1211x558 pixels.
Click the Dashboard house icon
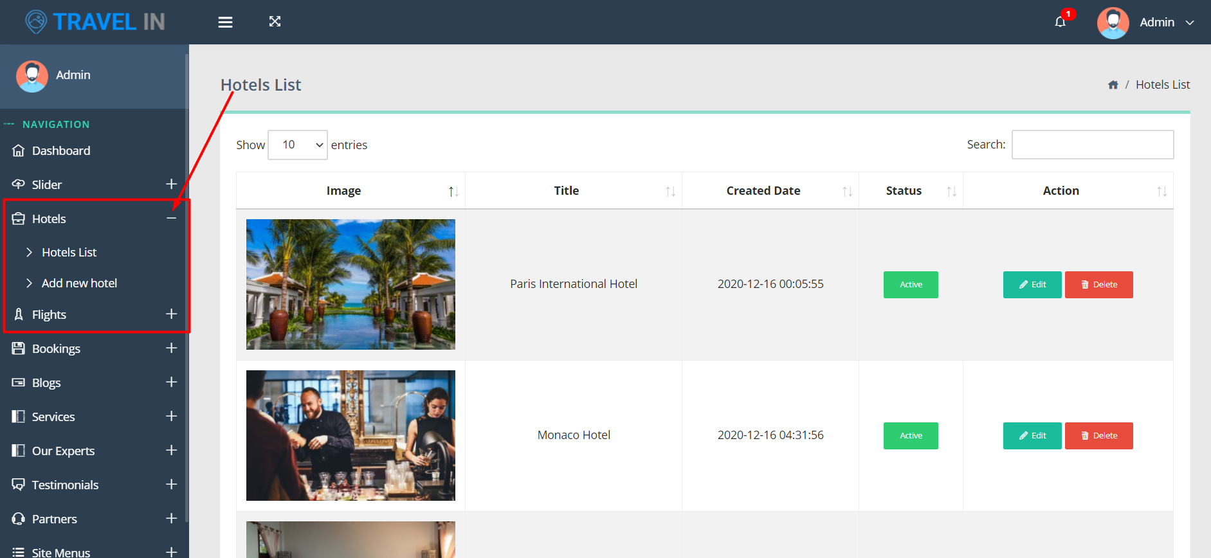18,150
